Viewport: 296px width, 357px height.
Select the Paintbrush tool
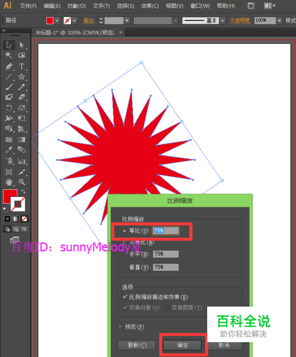(9, 87)
